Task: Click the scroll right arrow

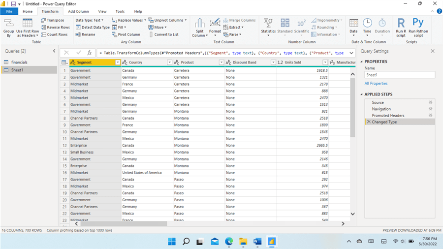Action: pyautogui.click(x=343, y=223)
